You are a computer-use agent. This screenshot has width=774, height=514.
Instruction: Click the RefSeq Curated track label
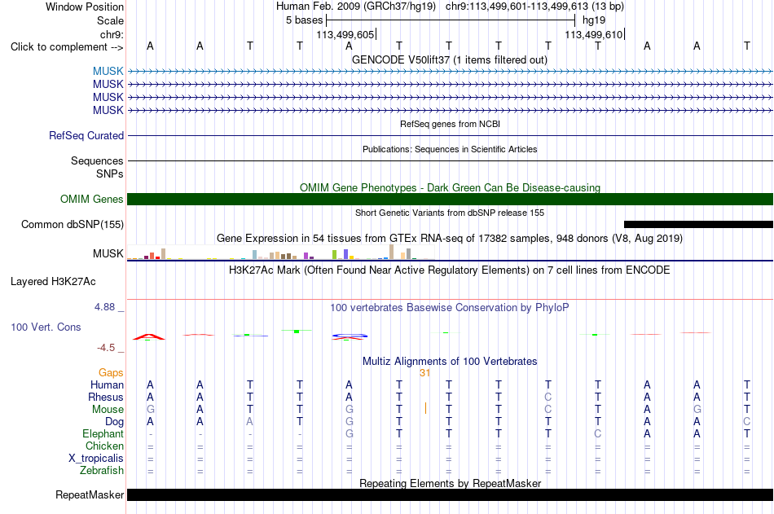point(86,135)
